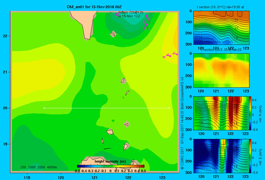Click the "height anomaly (m)" label
The image size is (265, 180).
(x=110, y=161)
